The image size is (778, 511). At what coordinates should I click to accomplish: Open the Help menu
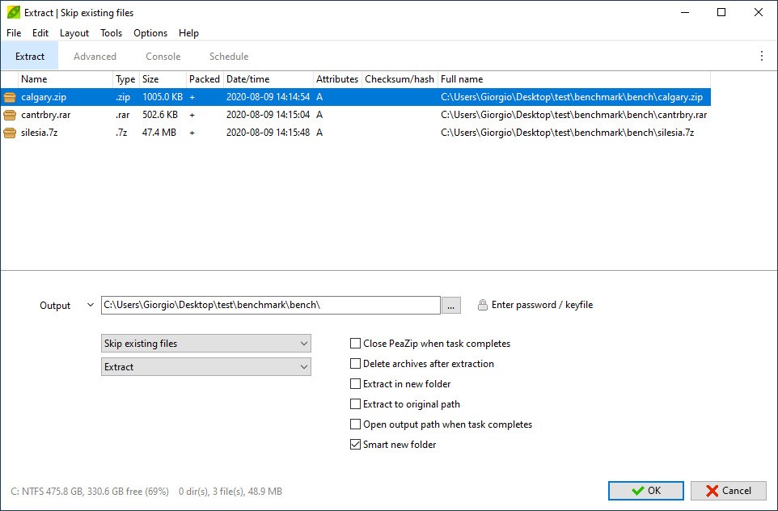tap(188, 32)
